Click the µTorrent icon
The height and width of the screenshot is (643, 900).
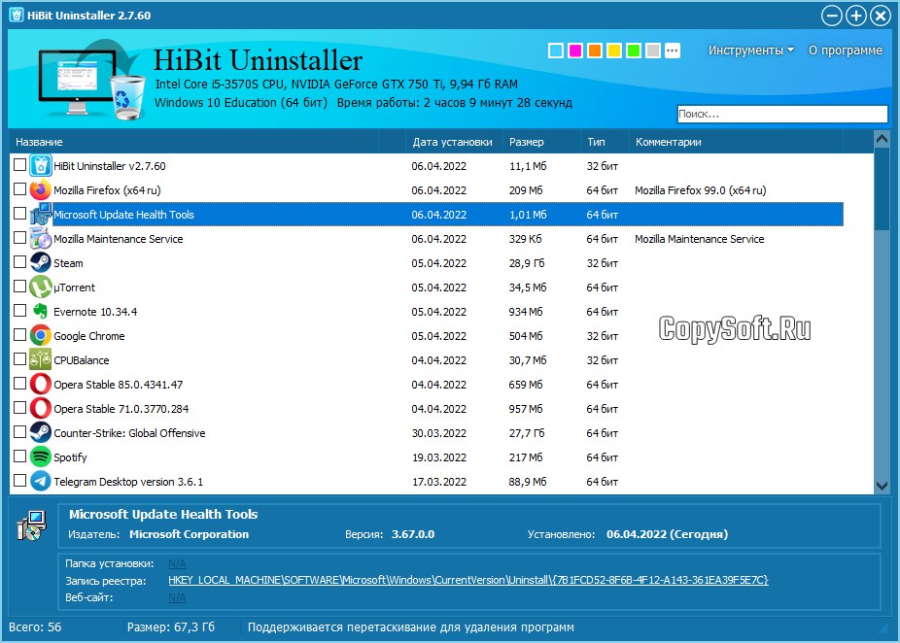coord(41,287)
